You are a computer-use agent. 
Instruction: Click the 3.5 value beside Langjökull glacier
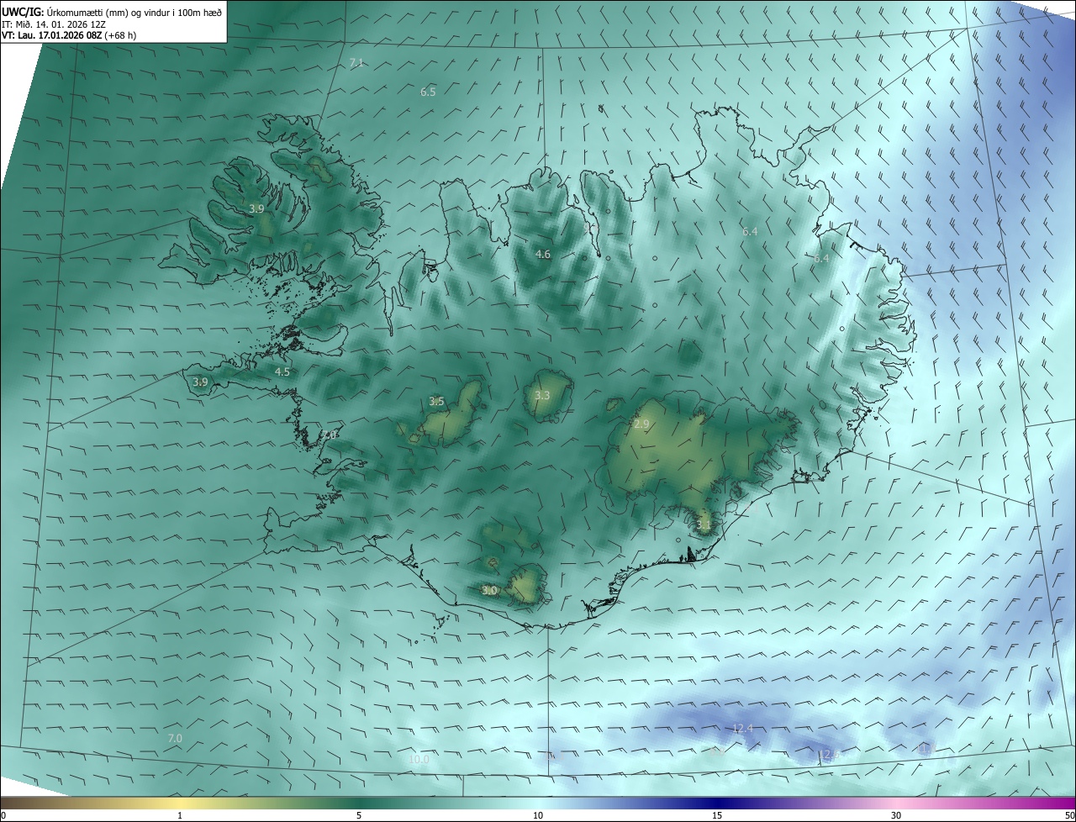click(x=436, y=402)
